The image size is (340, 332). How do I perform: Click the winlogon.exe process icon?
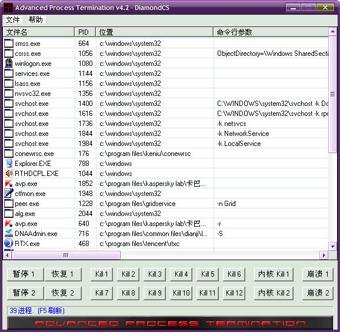(9, 63)
